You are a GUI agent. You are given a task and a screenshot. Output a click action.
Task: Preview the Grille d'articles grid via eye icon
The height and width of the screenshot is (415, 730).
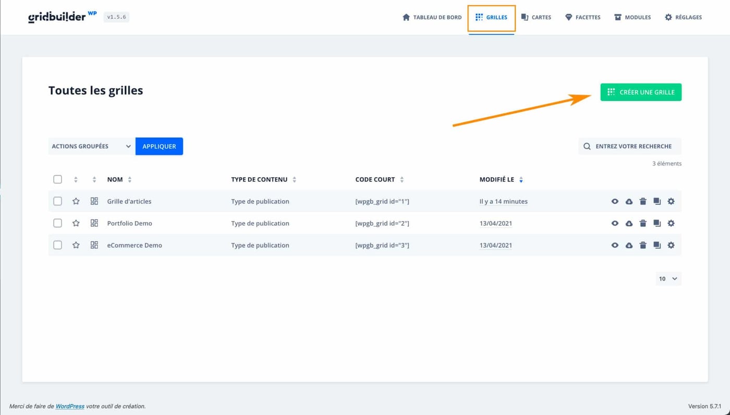615,201
